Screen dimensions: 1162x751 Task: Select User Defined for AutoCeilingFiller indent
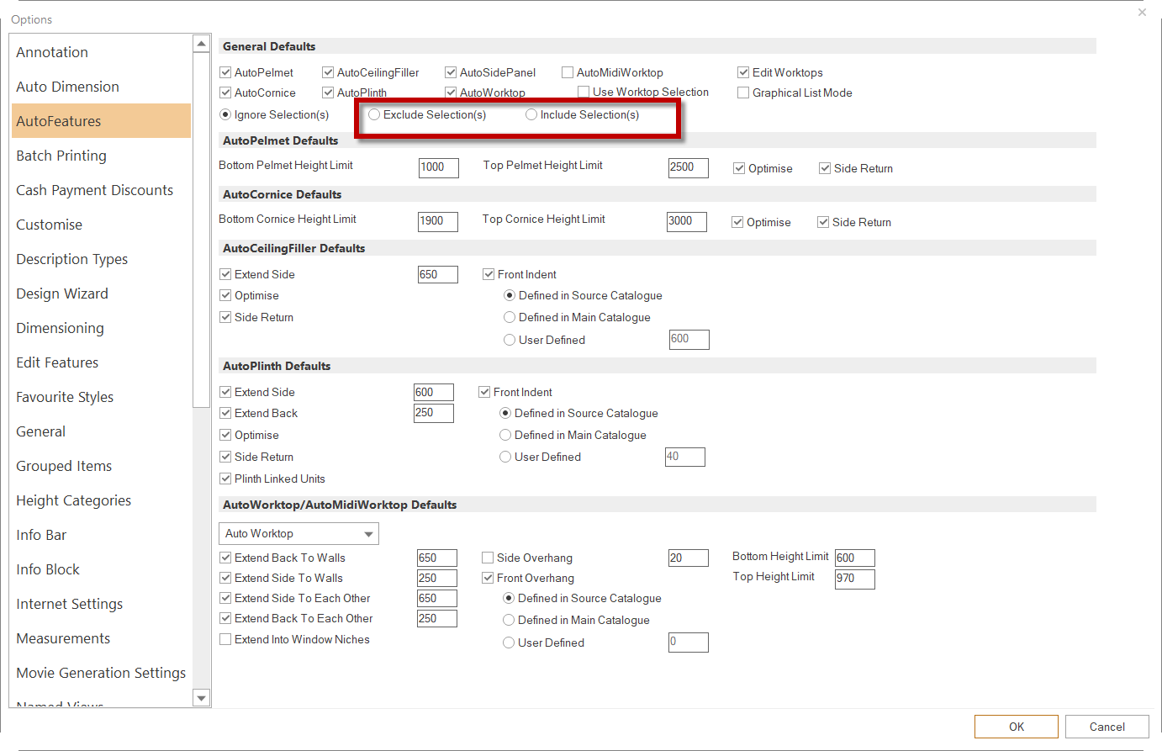510,340
